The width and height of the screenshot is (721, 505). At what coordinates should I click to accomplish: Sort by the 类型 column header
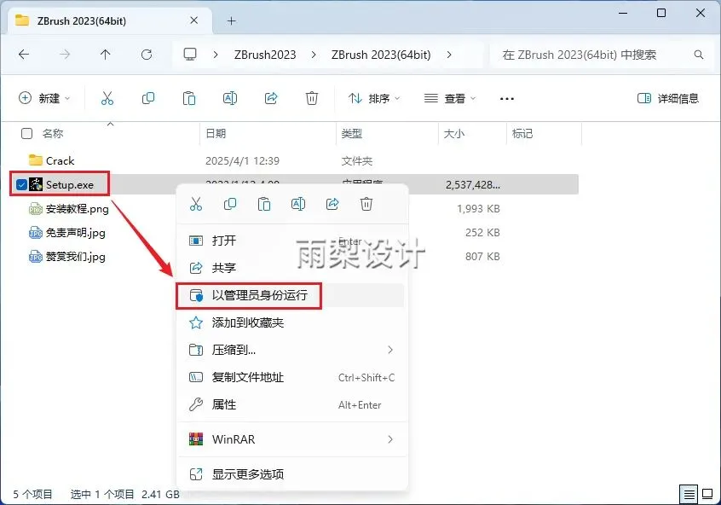[x=352, y=133]
